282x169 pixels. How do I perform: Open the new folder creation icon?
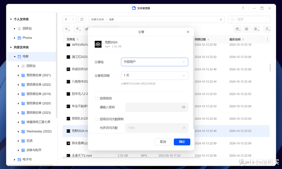(x=66, y=29)
